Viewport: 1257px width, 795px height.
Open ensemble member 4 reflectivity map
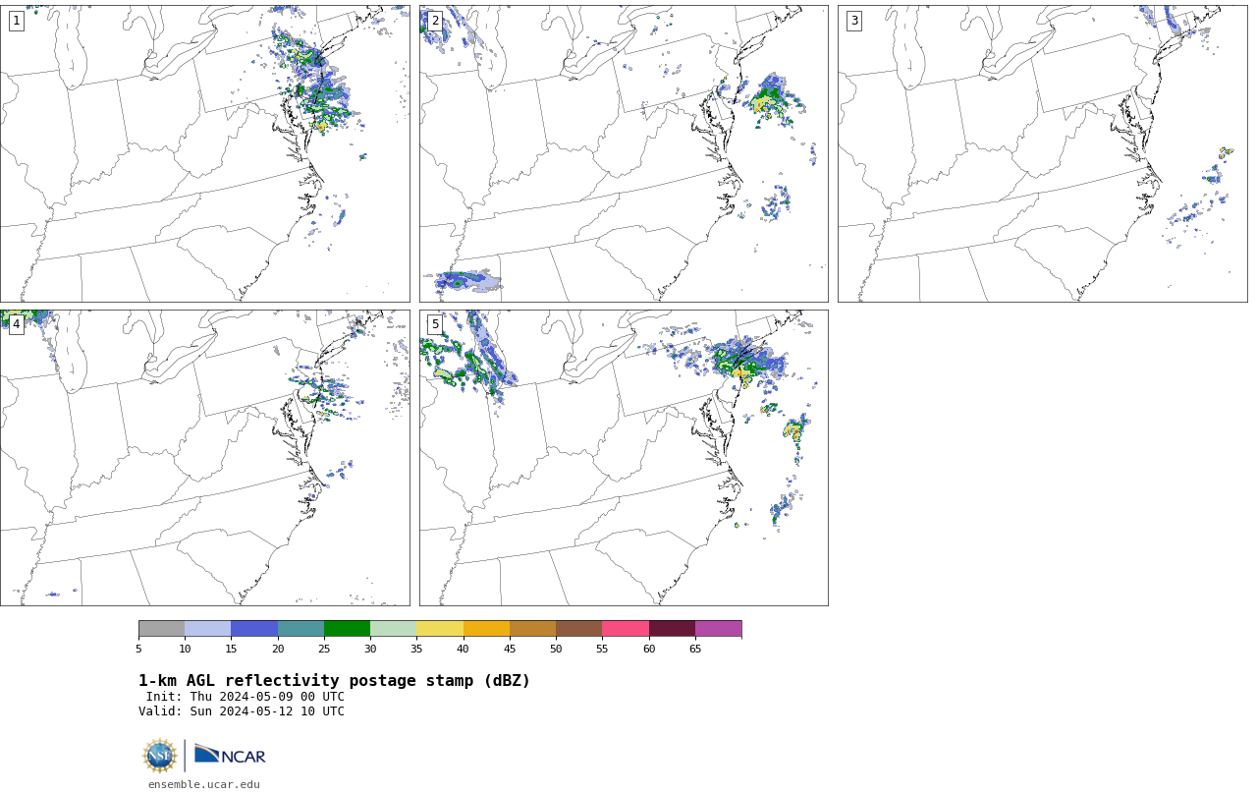[205, 458]
